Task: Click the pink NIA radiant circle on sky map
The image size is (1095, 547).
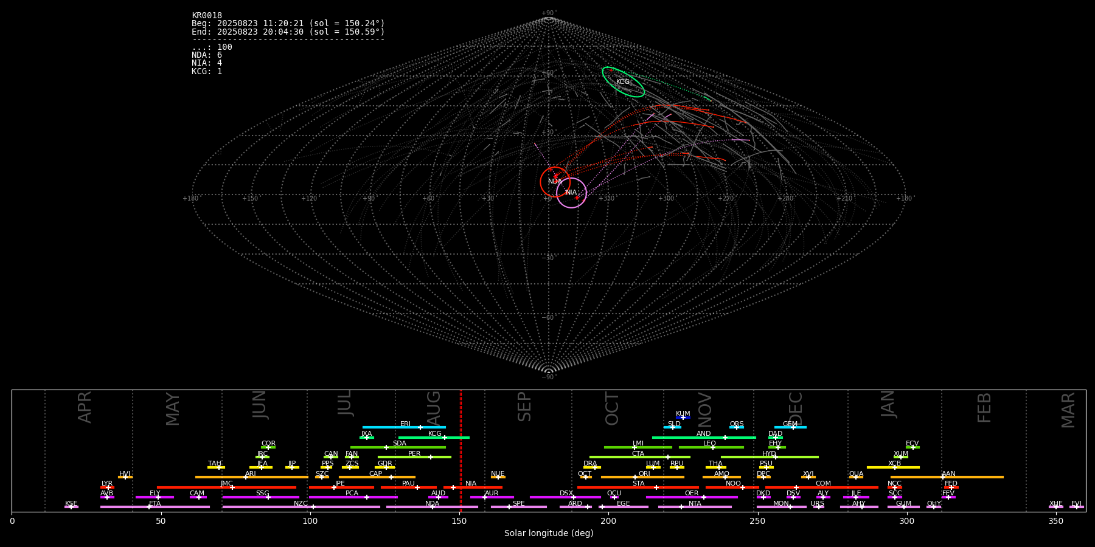Action: [571, 193]
